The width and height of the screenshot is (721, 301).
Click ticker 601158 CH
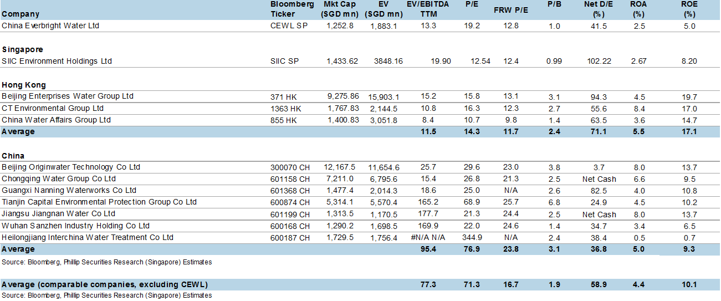tap(289, 179)
